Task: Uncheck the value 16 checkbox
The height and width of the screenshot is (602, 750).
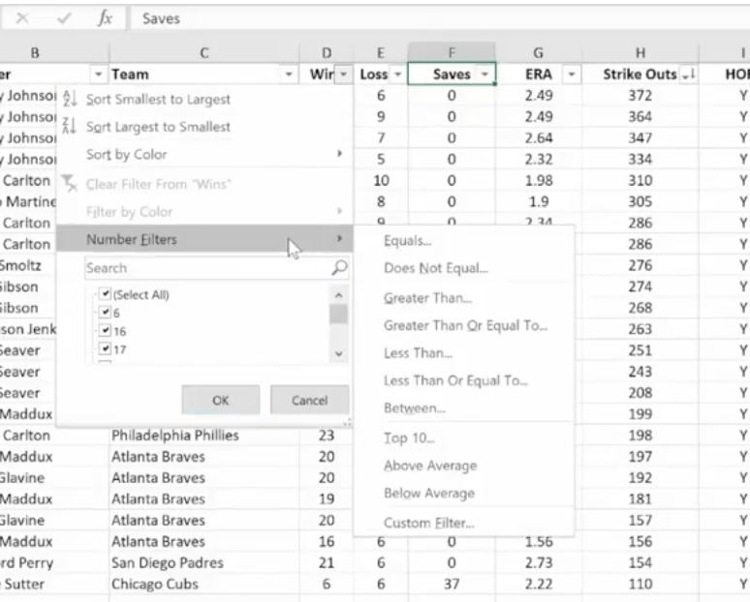Action: 106,331
